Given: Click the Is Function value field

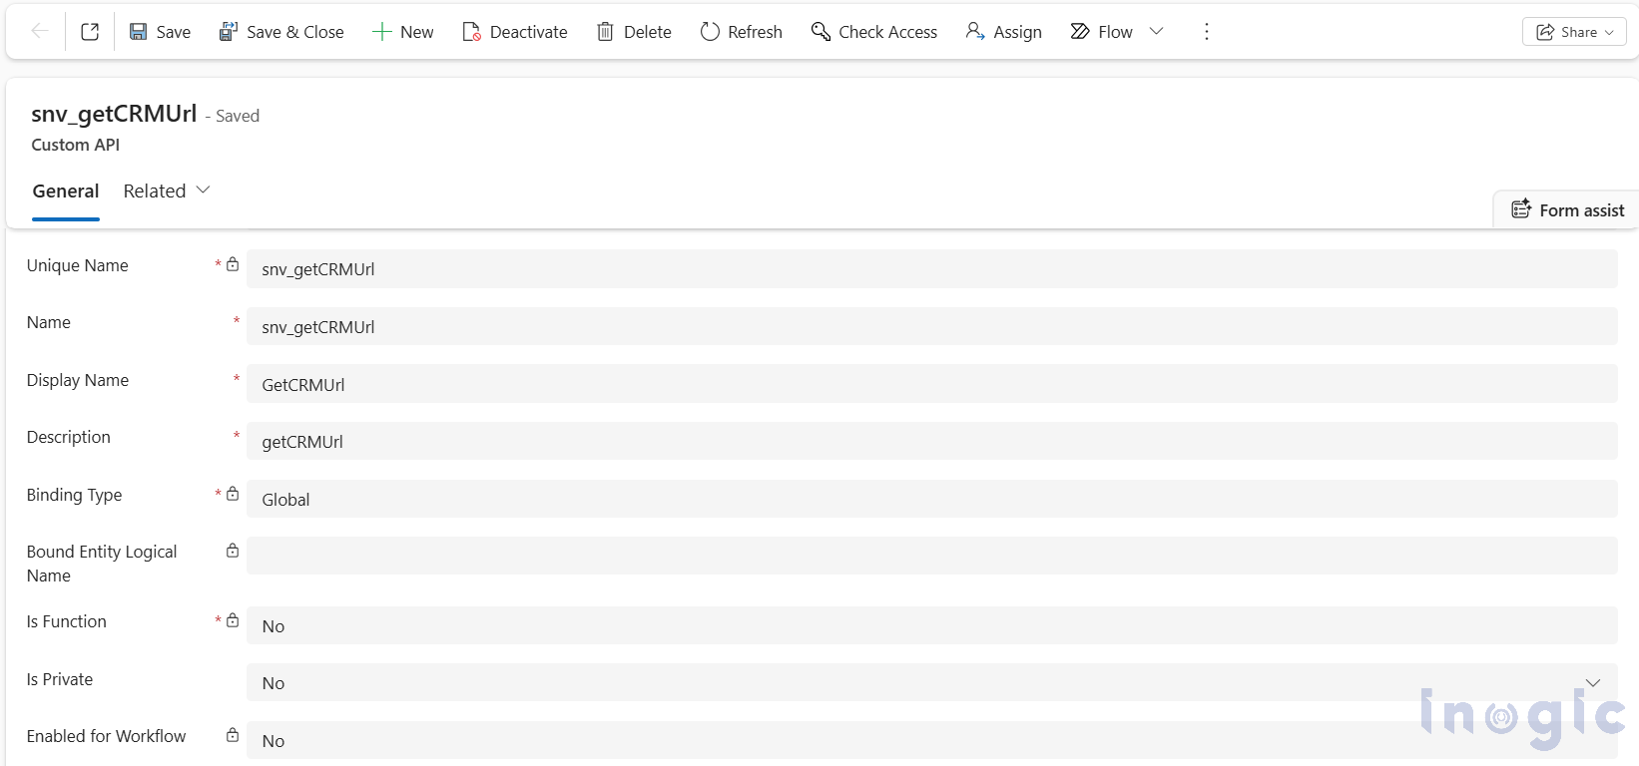Looking at the screenshot, I should [x=932, y=625].
